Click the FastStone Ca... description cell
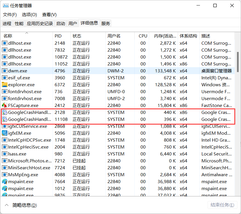 point(216,105)
